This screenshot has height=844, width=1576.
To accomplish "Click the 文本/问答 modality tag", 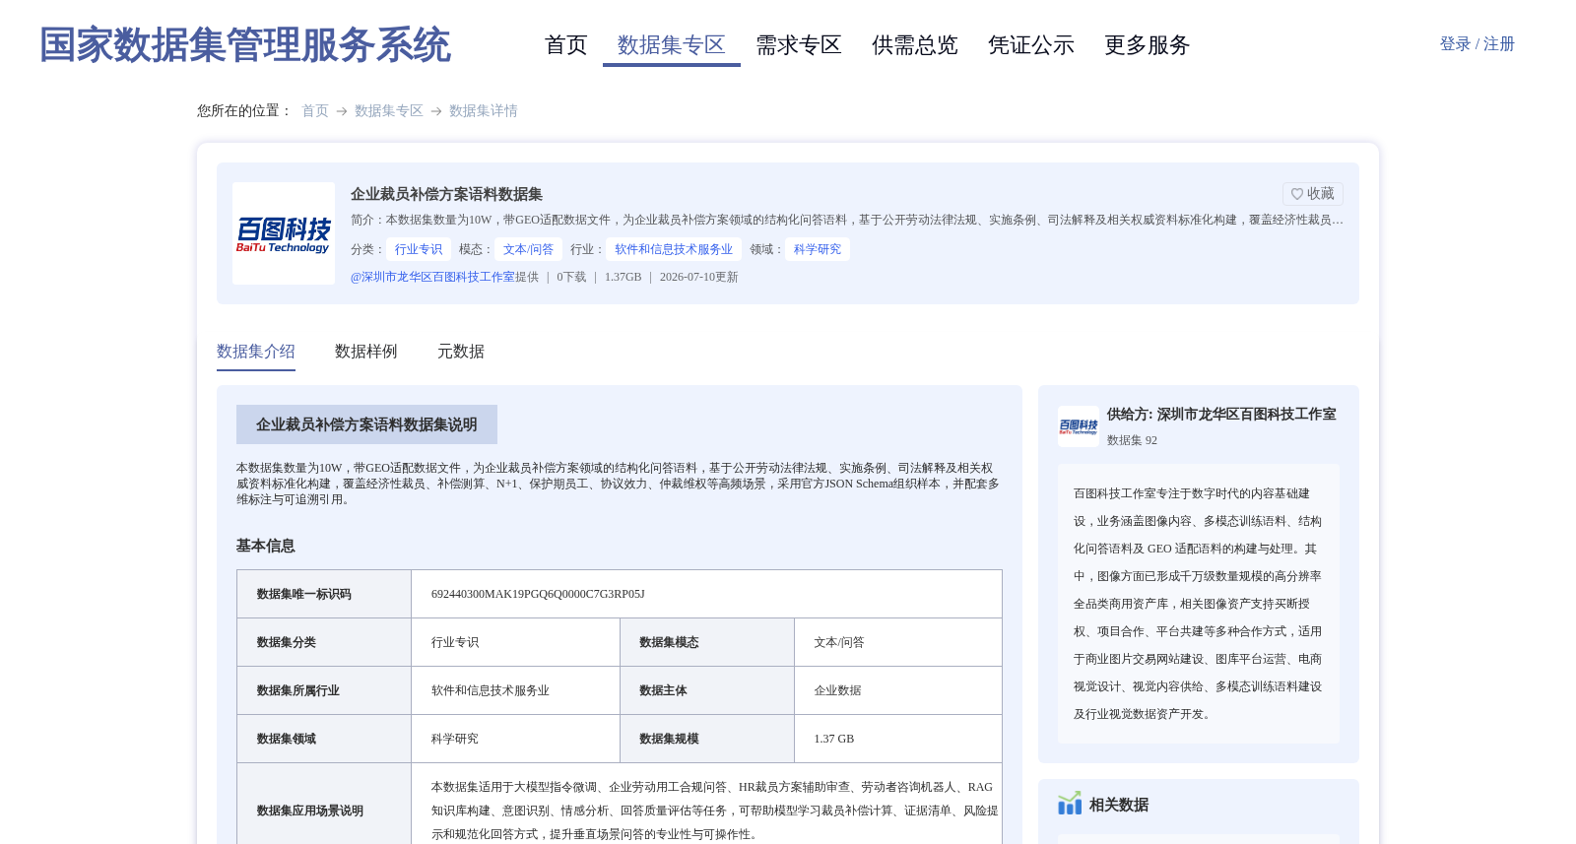I will pyautogui.click(x=529, y=249).
